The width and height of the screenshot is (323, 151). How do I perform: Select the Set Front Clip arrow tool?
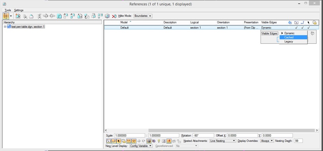point(52,16)
